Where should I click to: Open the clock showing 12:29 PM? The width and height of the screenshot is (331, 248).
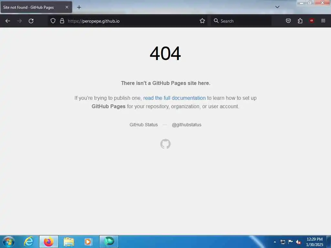point(315,242)
